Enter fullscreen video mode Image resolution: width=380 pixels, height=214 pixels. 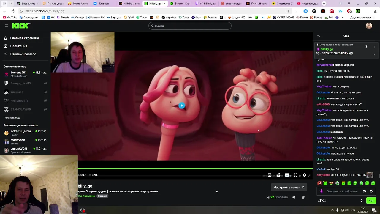(x=296, y=175)
